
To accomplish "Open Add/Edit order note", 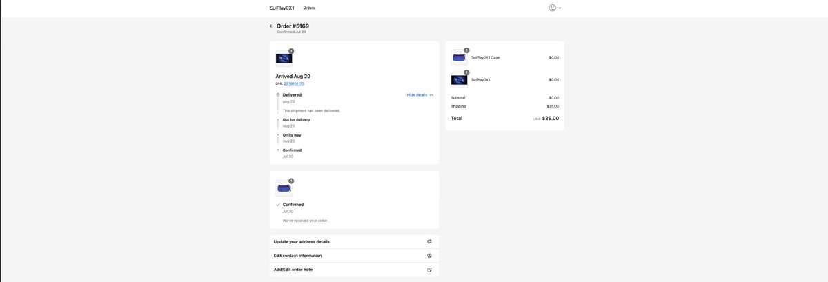I will (354, 270).
